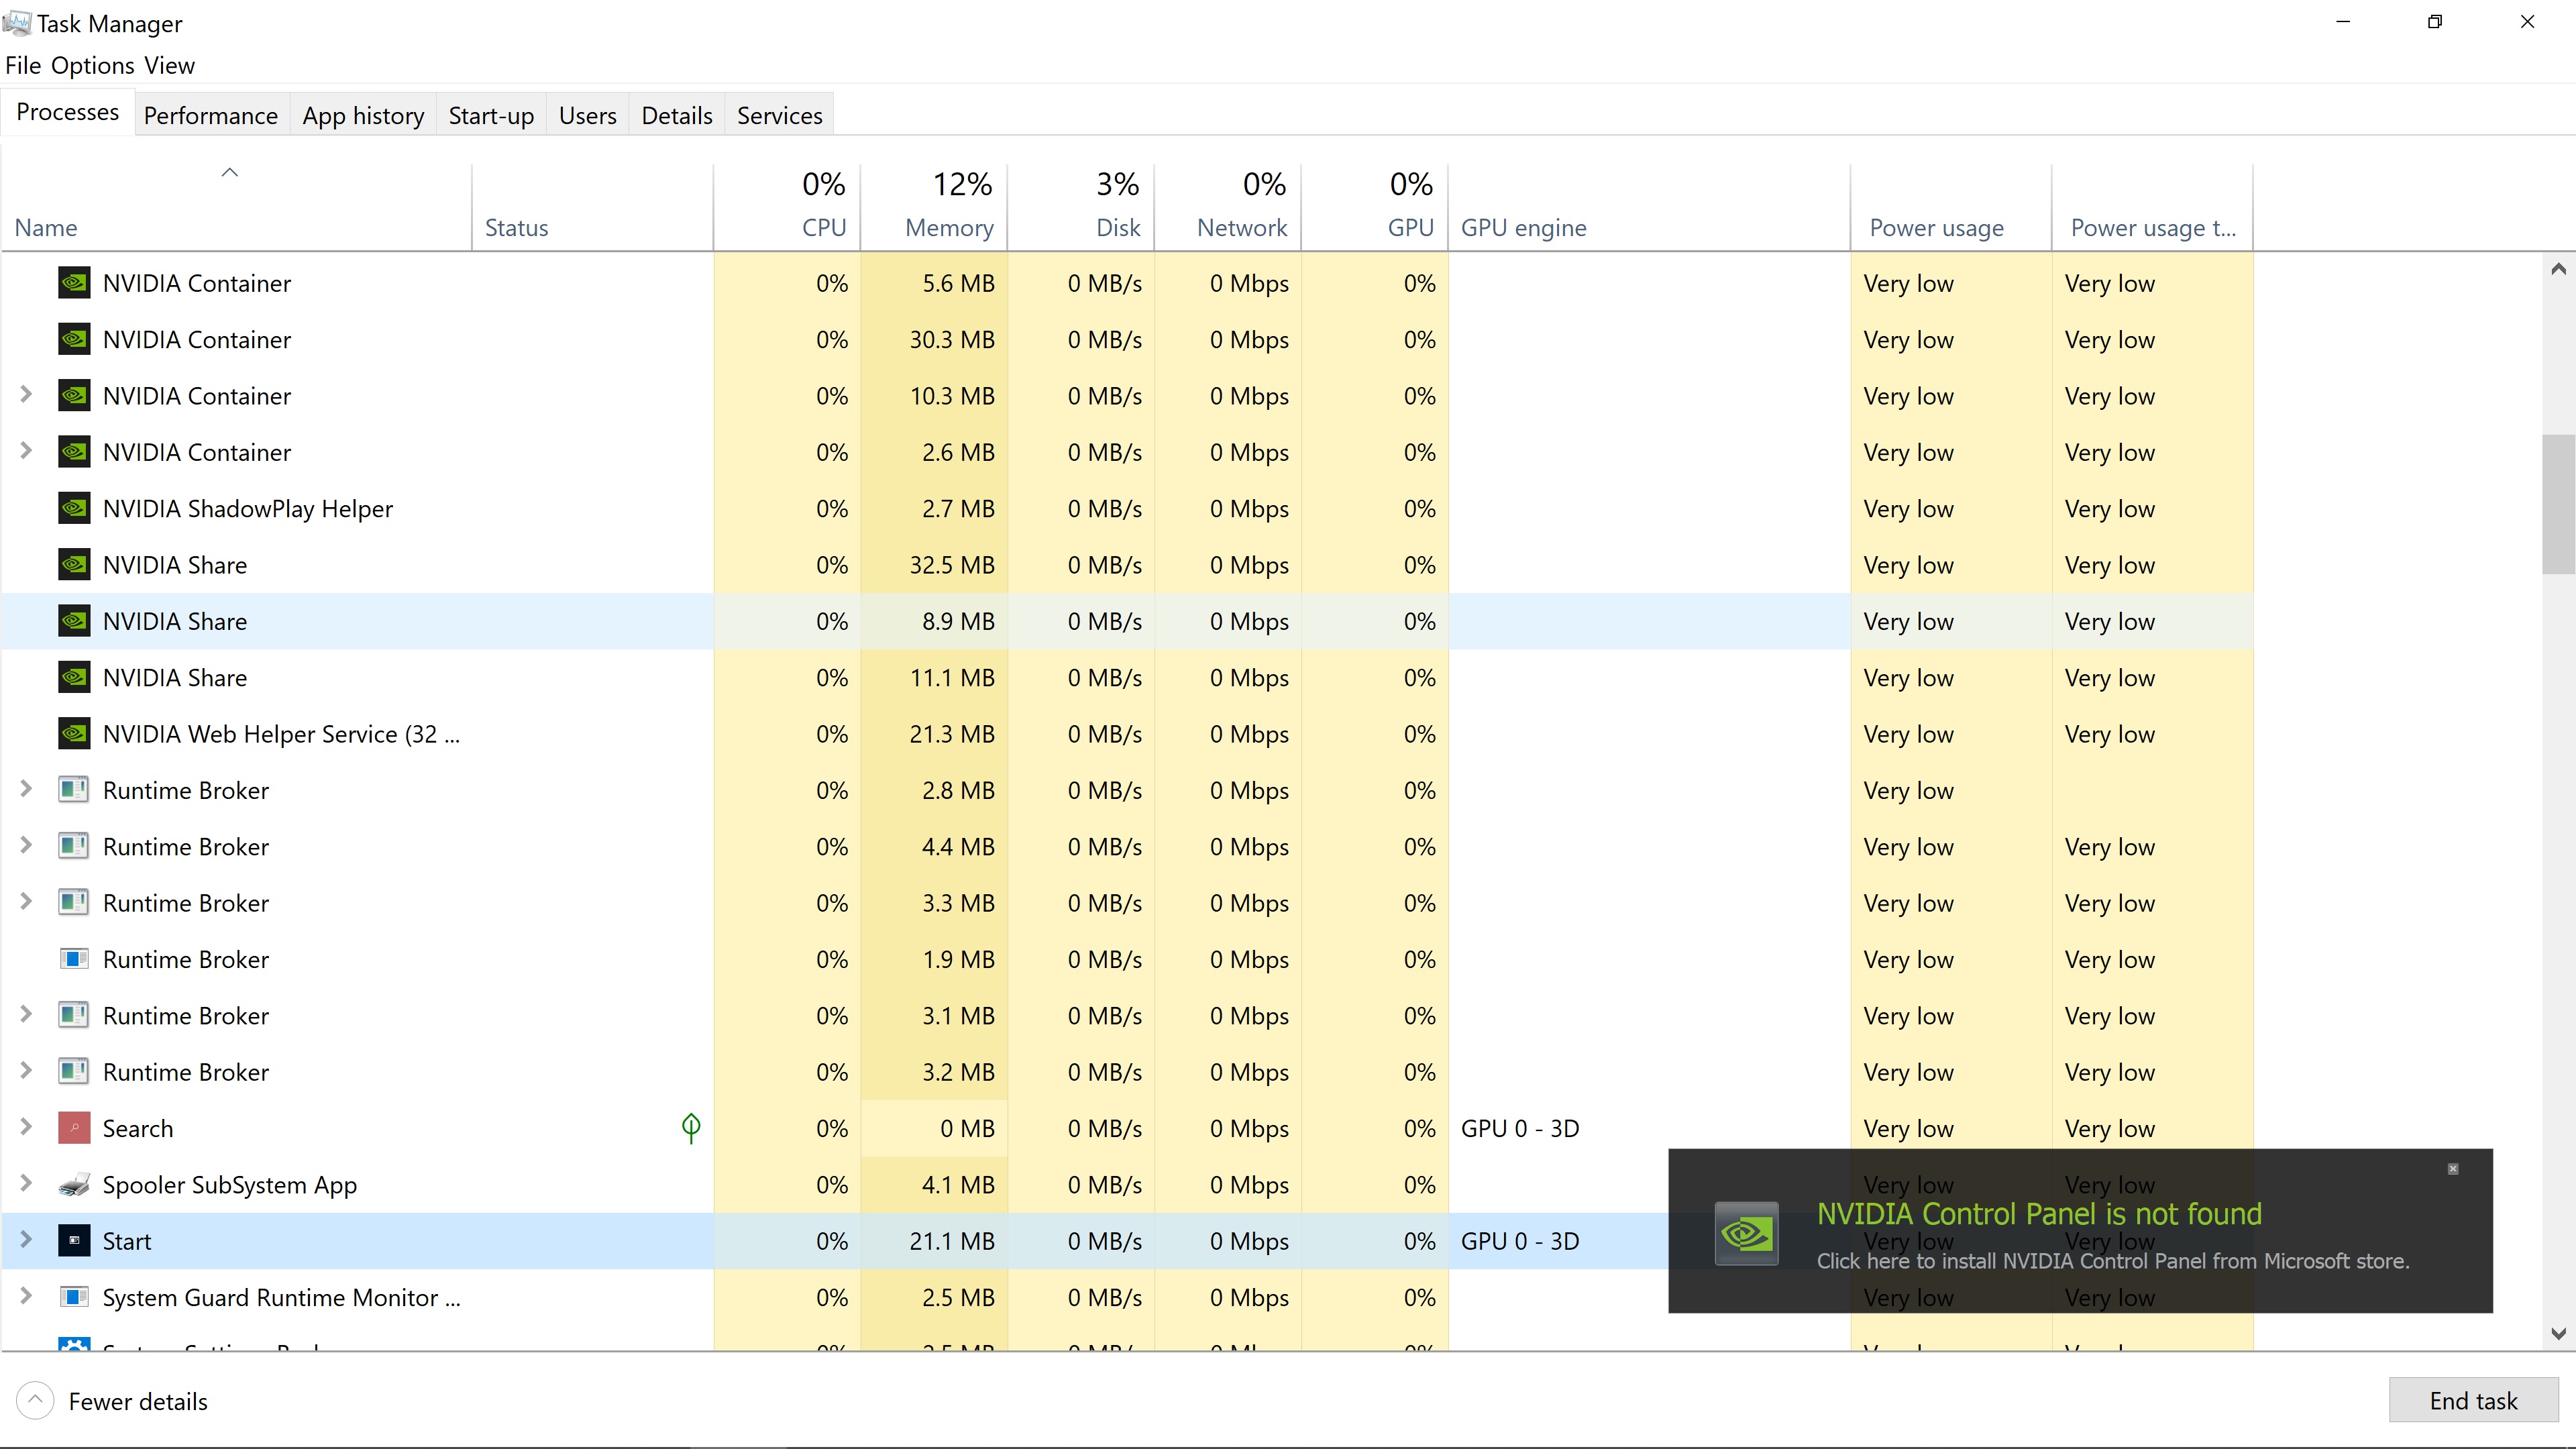Close the NVIDIA Control Panel notification
This screenshot has height=1449, width=2576.
[x=2452, y=1168]
